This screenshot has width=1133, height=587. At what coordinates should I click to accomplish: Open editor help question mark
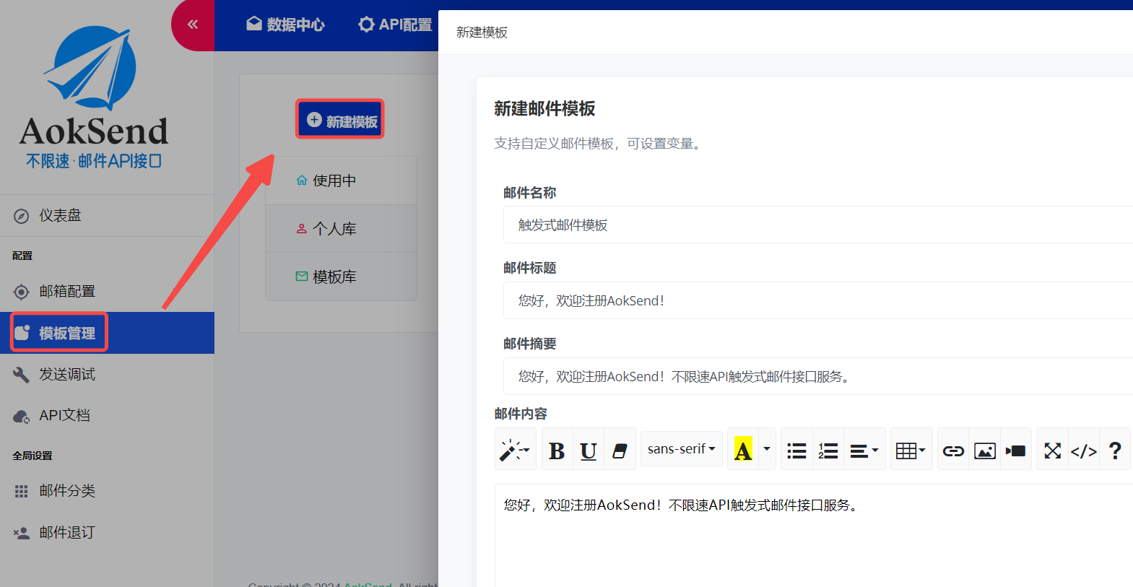1115,450
